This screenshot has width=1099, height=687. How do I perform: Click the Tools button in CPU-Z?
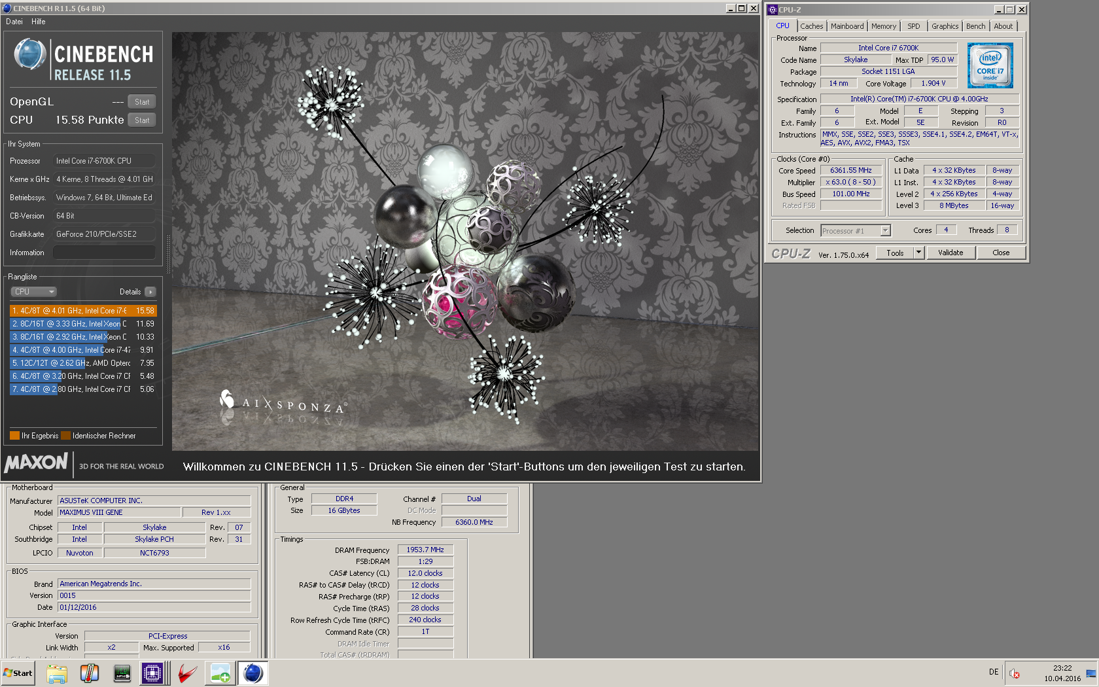click(895, 253)
